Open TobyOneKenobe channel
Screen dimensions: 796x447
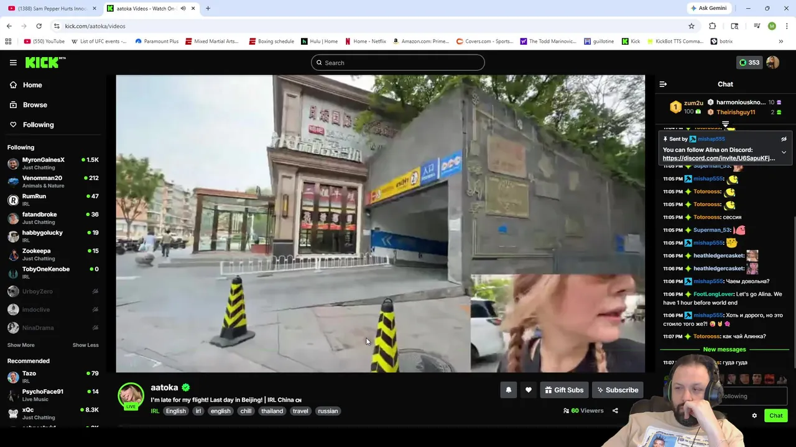click(53, 273)
